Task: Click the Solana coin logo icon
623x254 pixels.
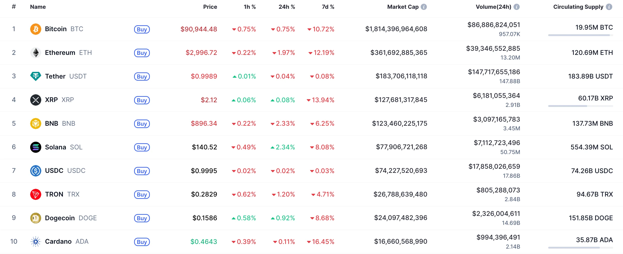Action: 36,147
